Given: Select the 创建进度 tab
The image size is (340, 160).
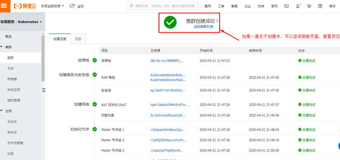Looking at the screenshot, I should coord(59,39).
